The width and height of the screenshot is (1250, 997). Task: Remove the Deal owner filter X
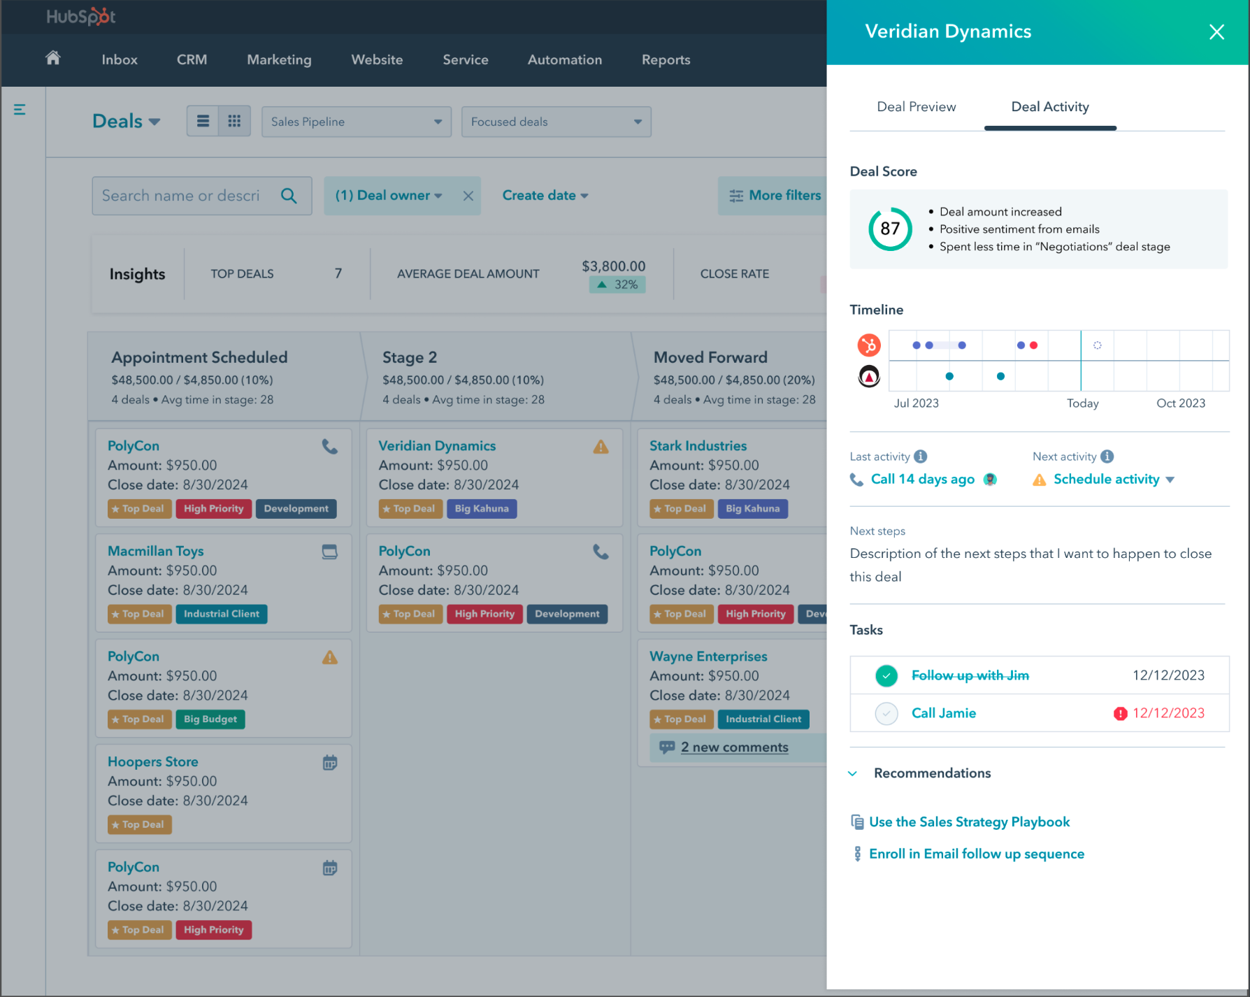click(468, 196)
